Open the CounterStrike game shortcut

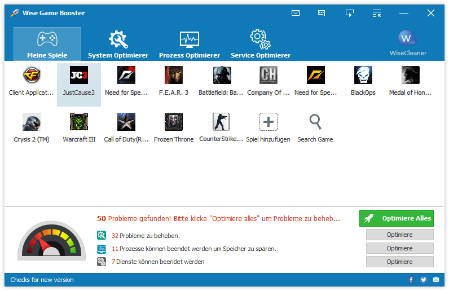coord(221,122)
